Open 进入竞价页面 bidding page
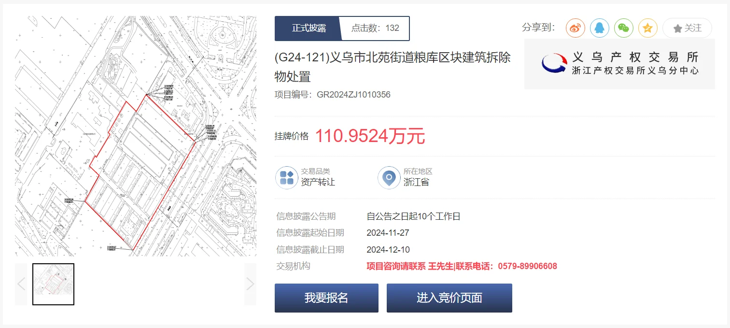This screenshot has height=328, width=730. [449, 298]
